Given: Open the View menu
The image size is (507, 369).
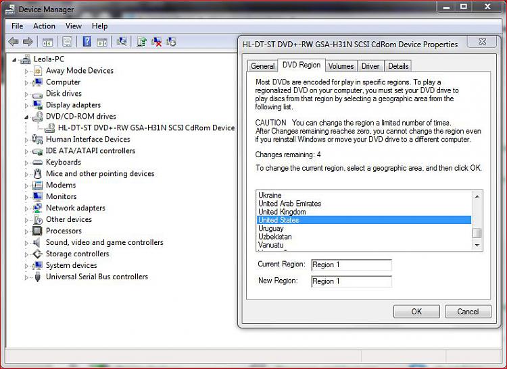Looking at the screenshot, I should click(74, 26).
